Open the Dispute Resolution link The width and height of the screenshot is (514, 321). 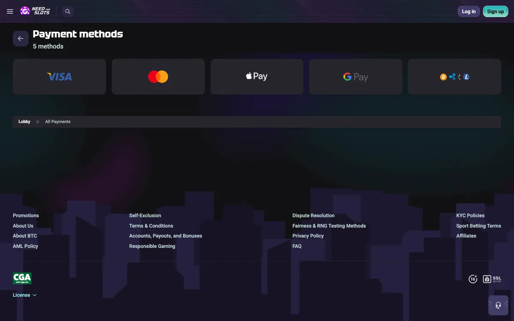coord(314,215)
